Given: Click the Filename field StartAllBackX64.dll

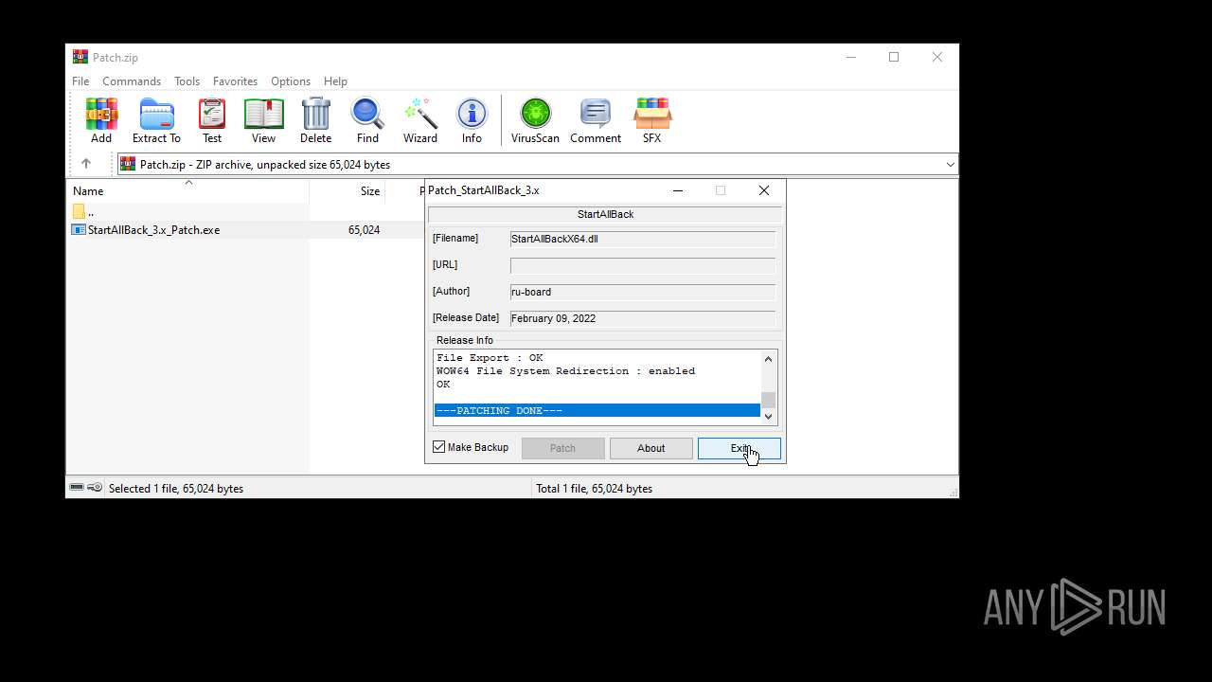Looking at the screenshot, I should [x=643, y=239].
